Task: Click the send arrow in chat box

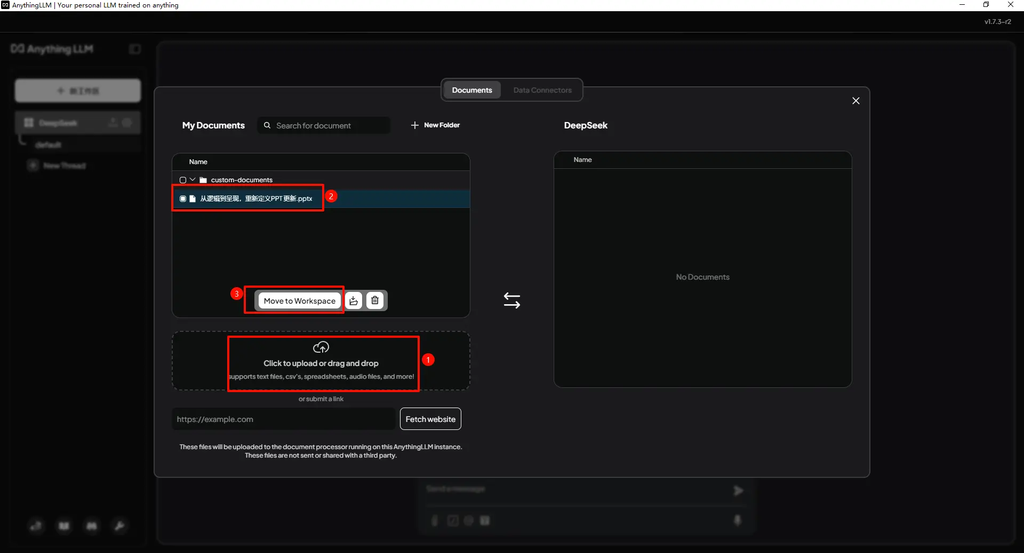Action: [738, 491]
